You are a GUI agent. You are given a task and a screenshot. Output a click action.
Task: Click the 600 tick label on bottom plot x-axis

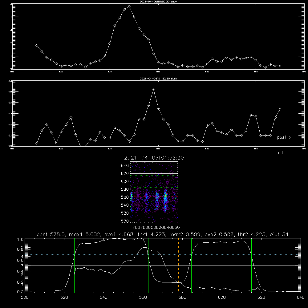click(x=222, y=297)
